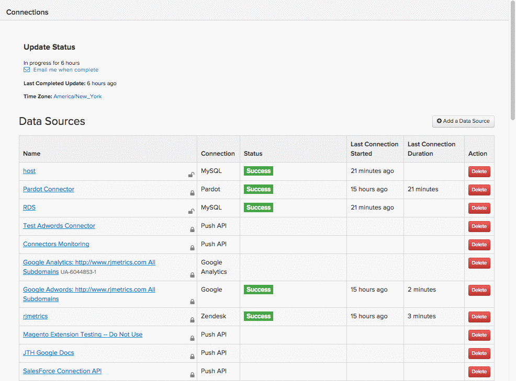Viewport: 516px width, 381px height.
Task: Click the padlock icon beside SalesForce Connection API
Action: pos(192,375)
